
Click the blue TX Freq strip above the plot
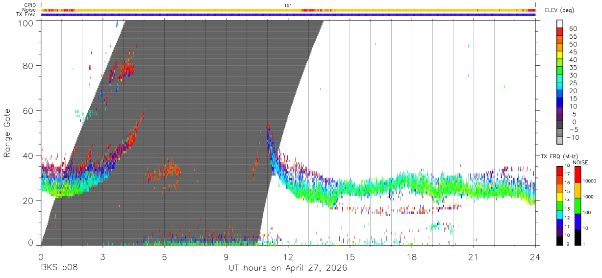288,15
